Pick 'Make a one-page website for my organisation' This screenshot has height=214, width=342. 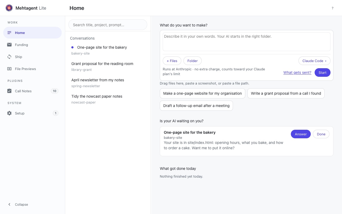202,93
